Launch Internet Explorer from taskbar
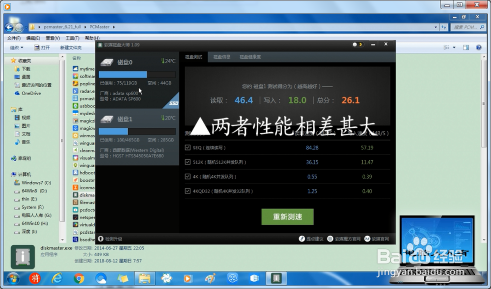Screen dimensions: 491x289 57,278
